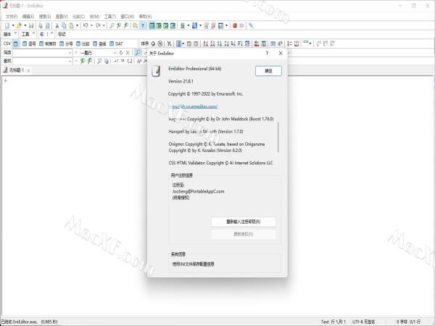Screen dimensions: 435x326
Task: Click the Save disk icon
Action: click(x=31, y=25)
